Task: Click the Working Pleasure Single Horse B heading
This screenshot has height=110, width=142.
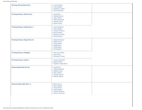Action: (x=23, y=40)
